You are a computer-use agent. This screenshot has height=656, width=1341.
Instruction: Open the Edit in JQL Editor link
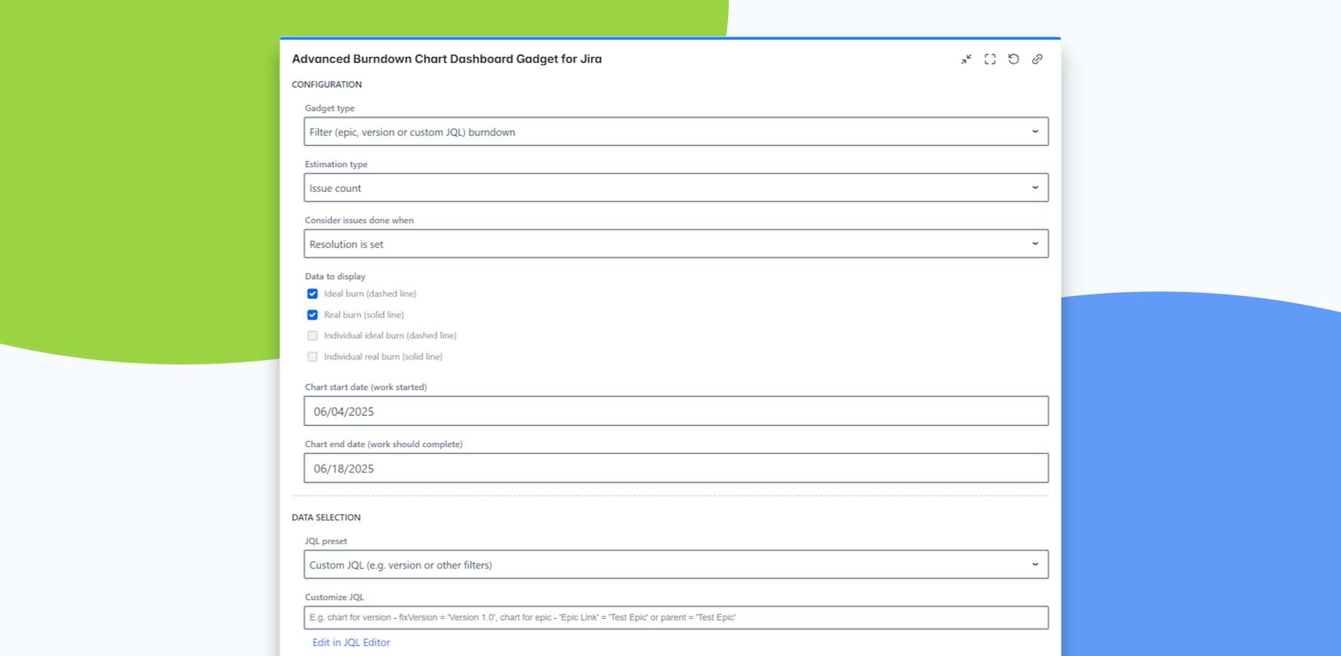coord(351,642)
